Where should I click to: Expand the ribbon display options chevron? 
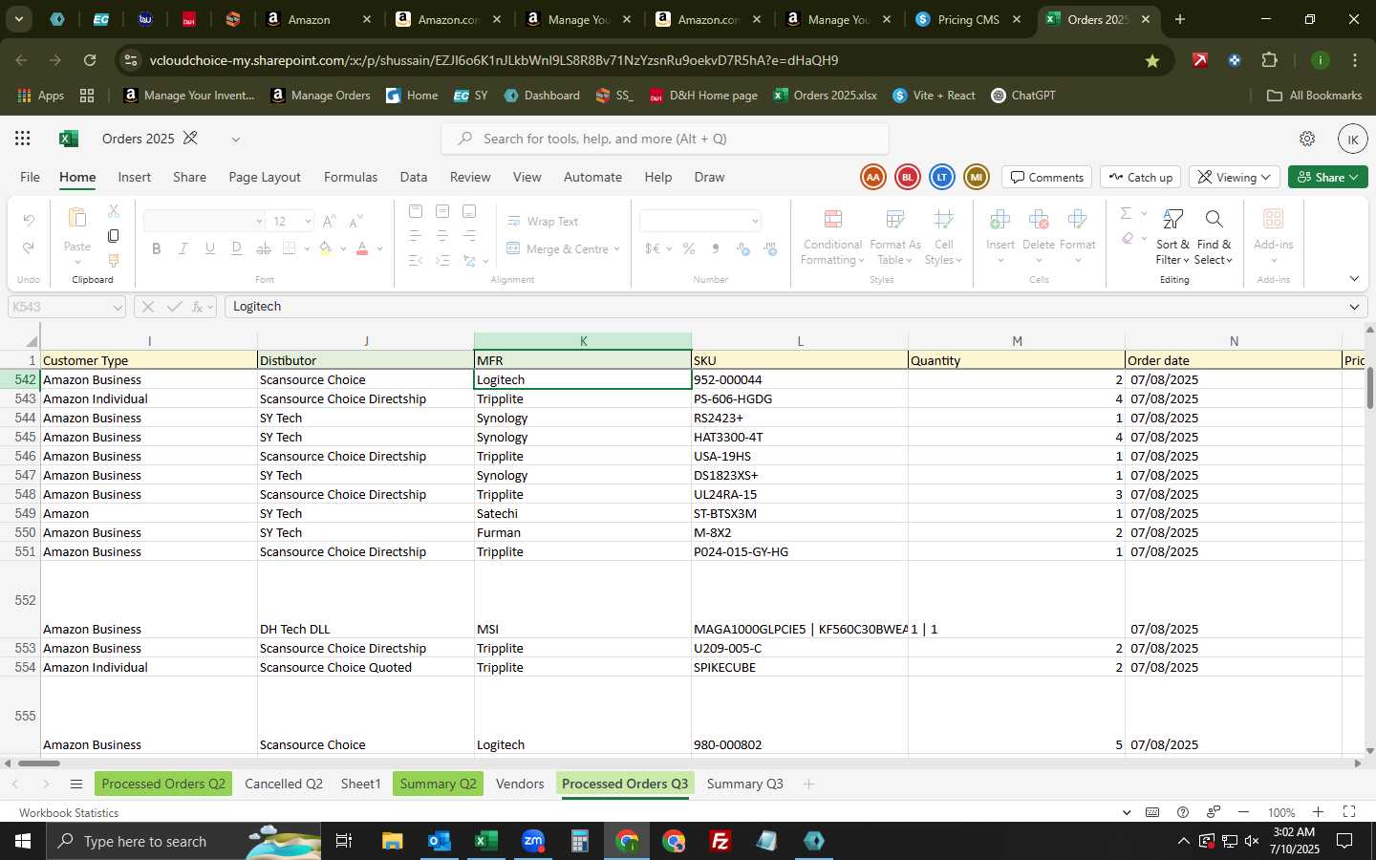pyautogui.click(x=1354, y=279)
